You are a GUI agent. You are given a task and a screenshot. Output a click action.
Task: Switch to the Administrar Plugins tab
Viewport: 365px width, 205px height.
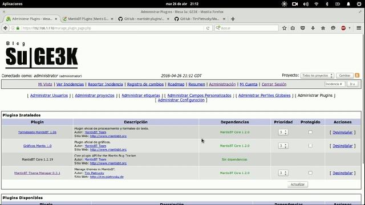[x=31, y=19]
